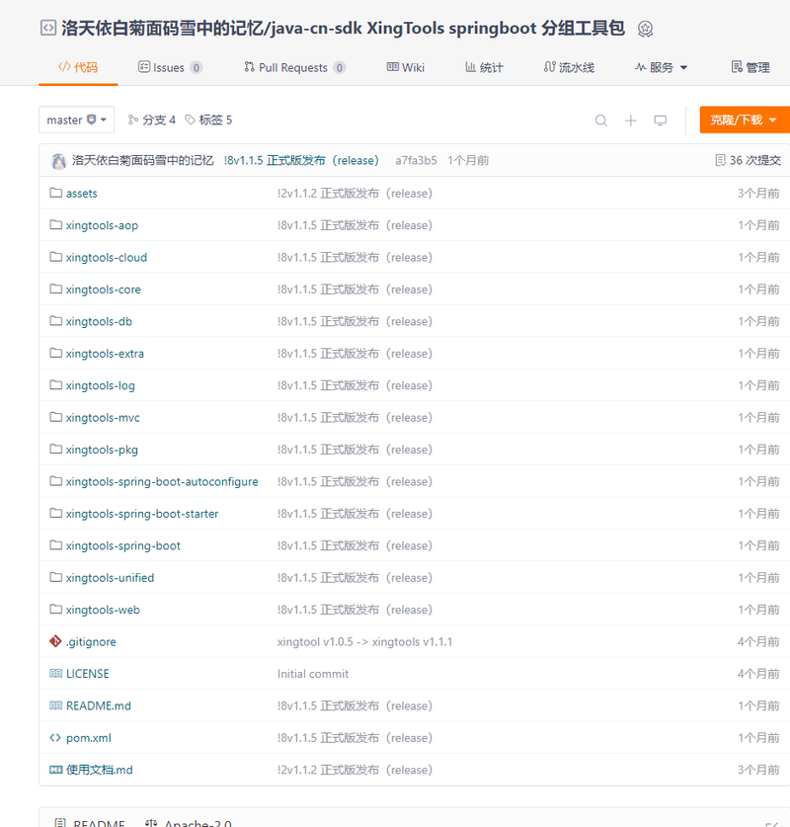The width and height of the screenshot is (790, 827).
Task: Open the xingtools-db folder
Action: pos(99,322)
